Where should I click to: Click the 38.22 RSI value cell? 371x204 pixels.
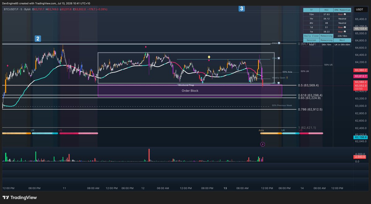pyautogui.click(x=326, y=31)
